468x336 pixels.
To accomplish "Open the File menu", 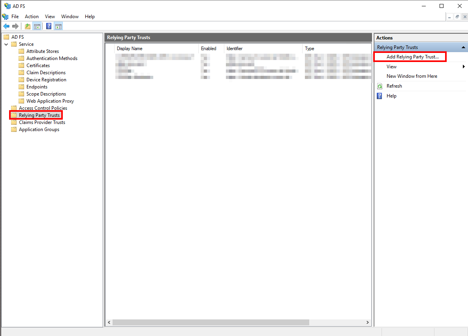I will tap(15, 17).
